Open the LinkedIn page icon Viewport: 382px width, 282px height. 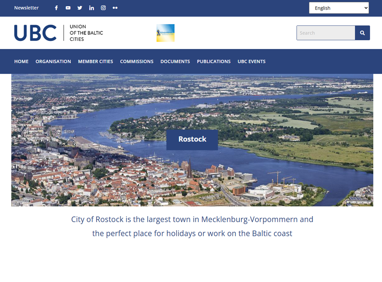click(91, 8)
